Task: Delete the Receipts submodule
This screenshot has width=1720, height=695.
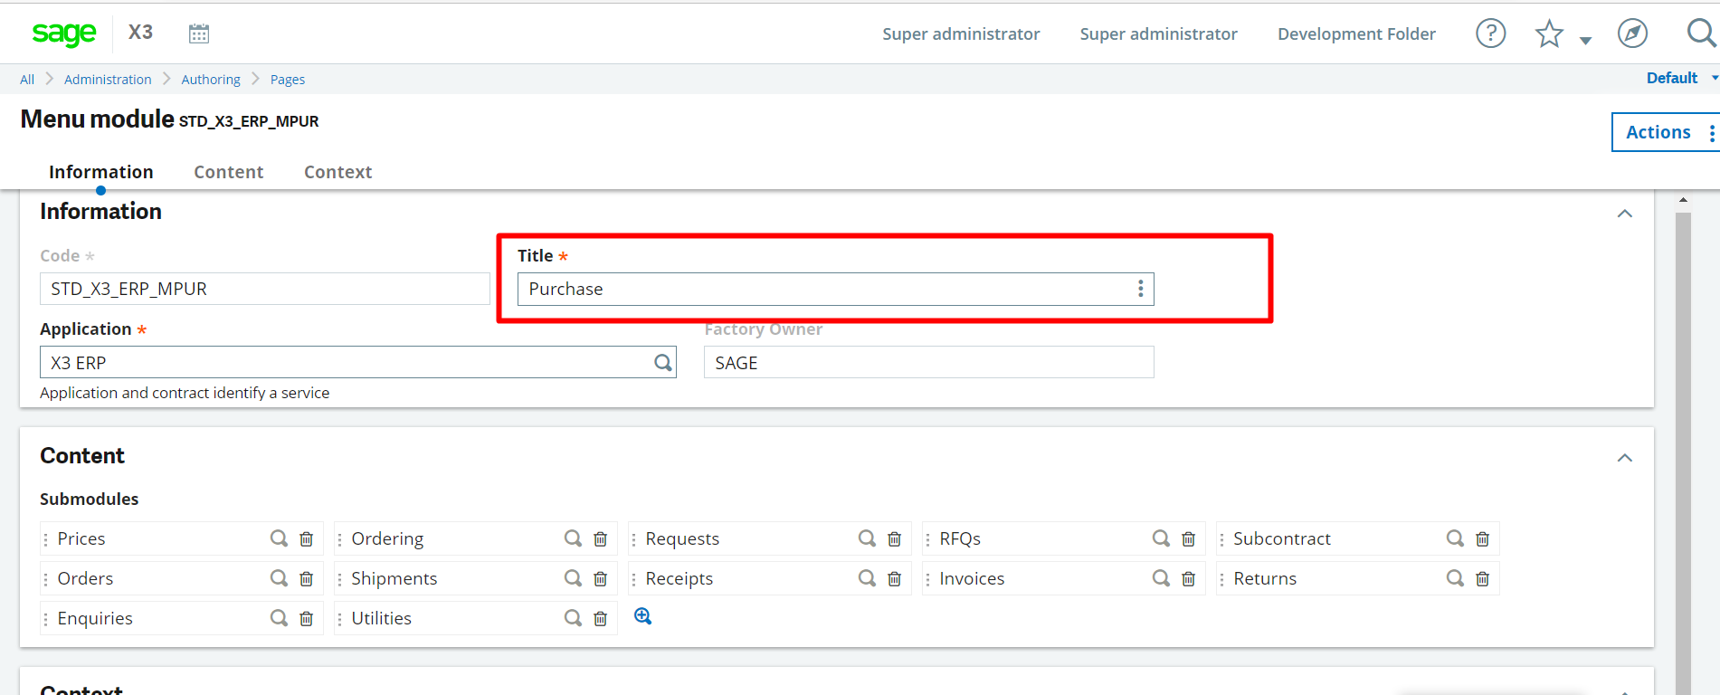Action: coord(895,578)
